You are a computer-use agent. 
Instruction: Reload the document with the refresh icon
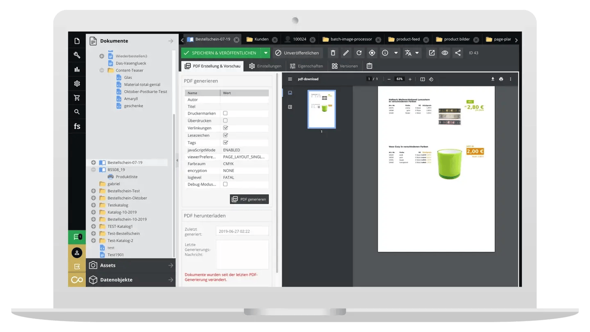click(x=359, y=52)
